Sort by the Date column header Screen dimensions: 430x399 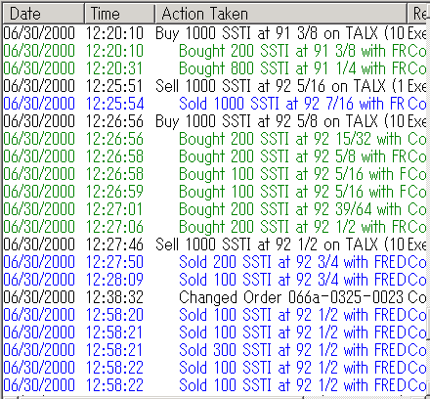coord(43,14)
